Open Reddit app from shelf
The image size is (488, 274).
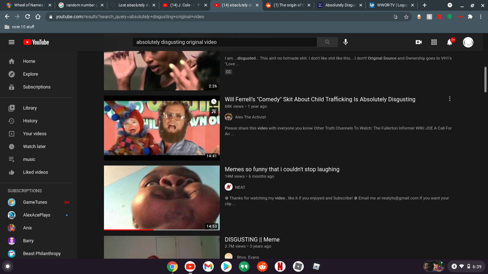[262, 266]
